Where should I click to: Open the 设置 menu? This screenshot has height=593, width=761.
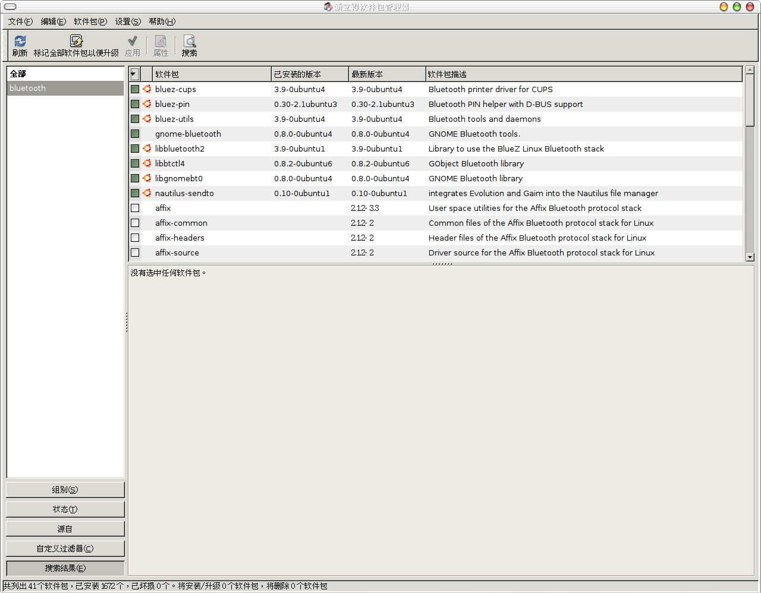click(x=128, y=21)
